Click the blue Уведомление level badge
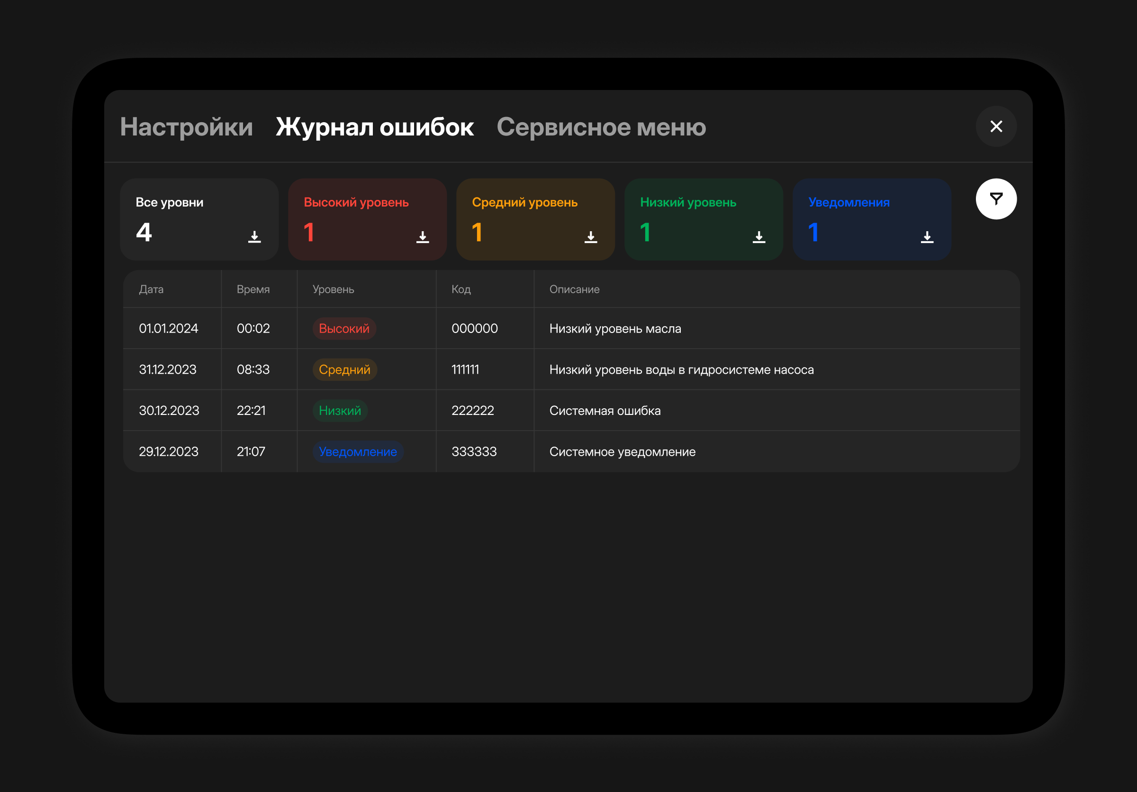 pyautogui.click(x=358, y=451)
